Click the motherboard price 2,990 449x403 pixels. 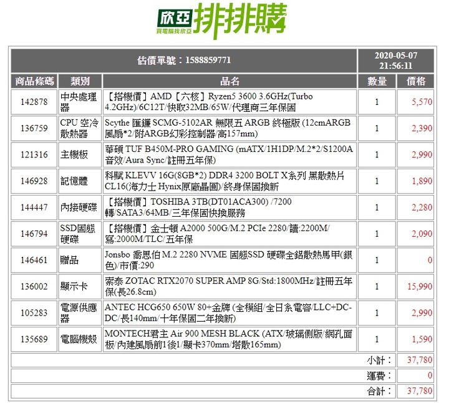click(422, 154)
